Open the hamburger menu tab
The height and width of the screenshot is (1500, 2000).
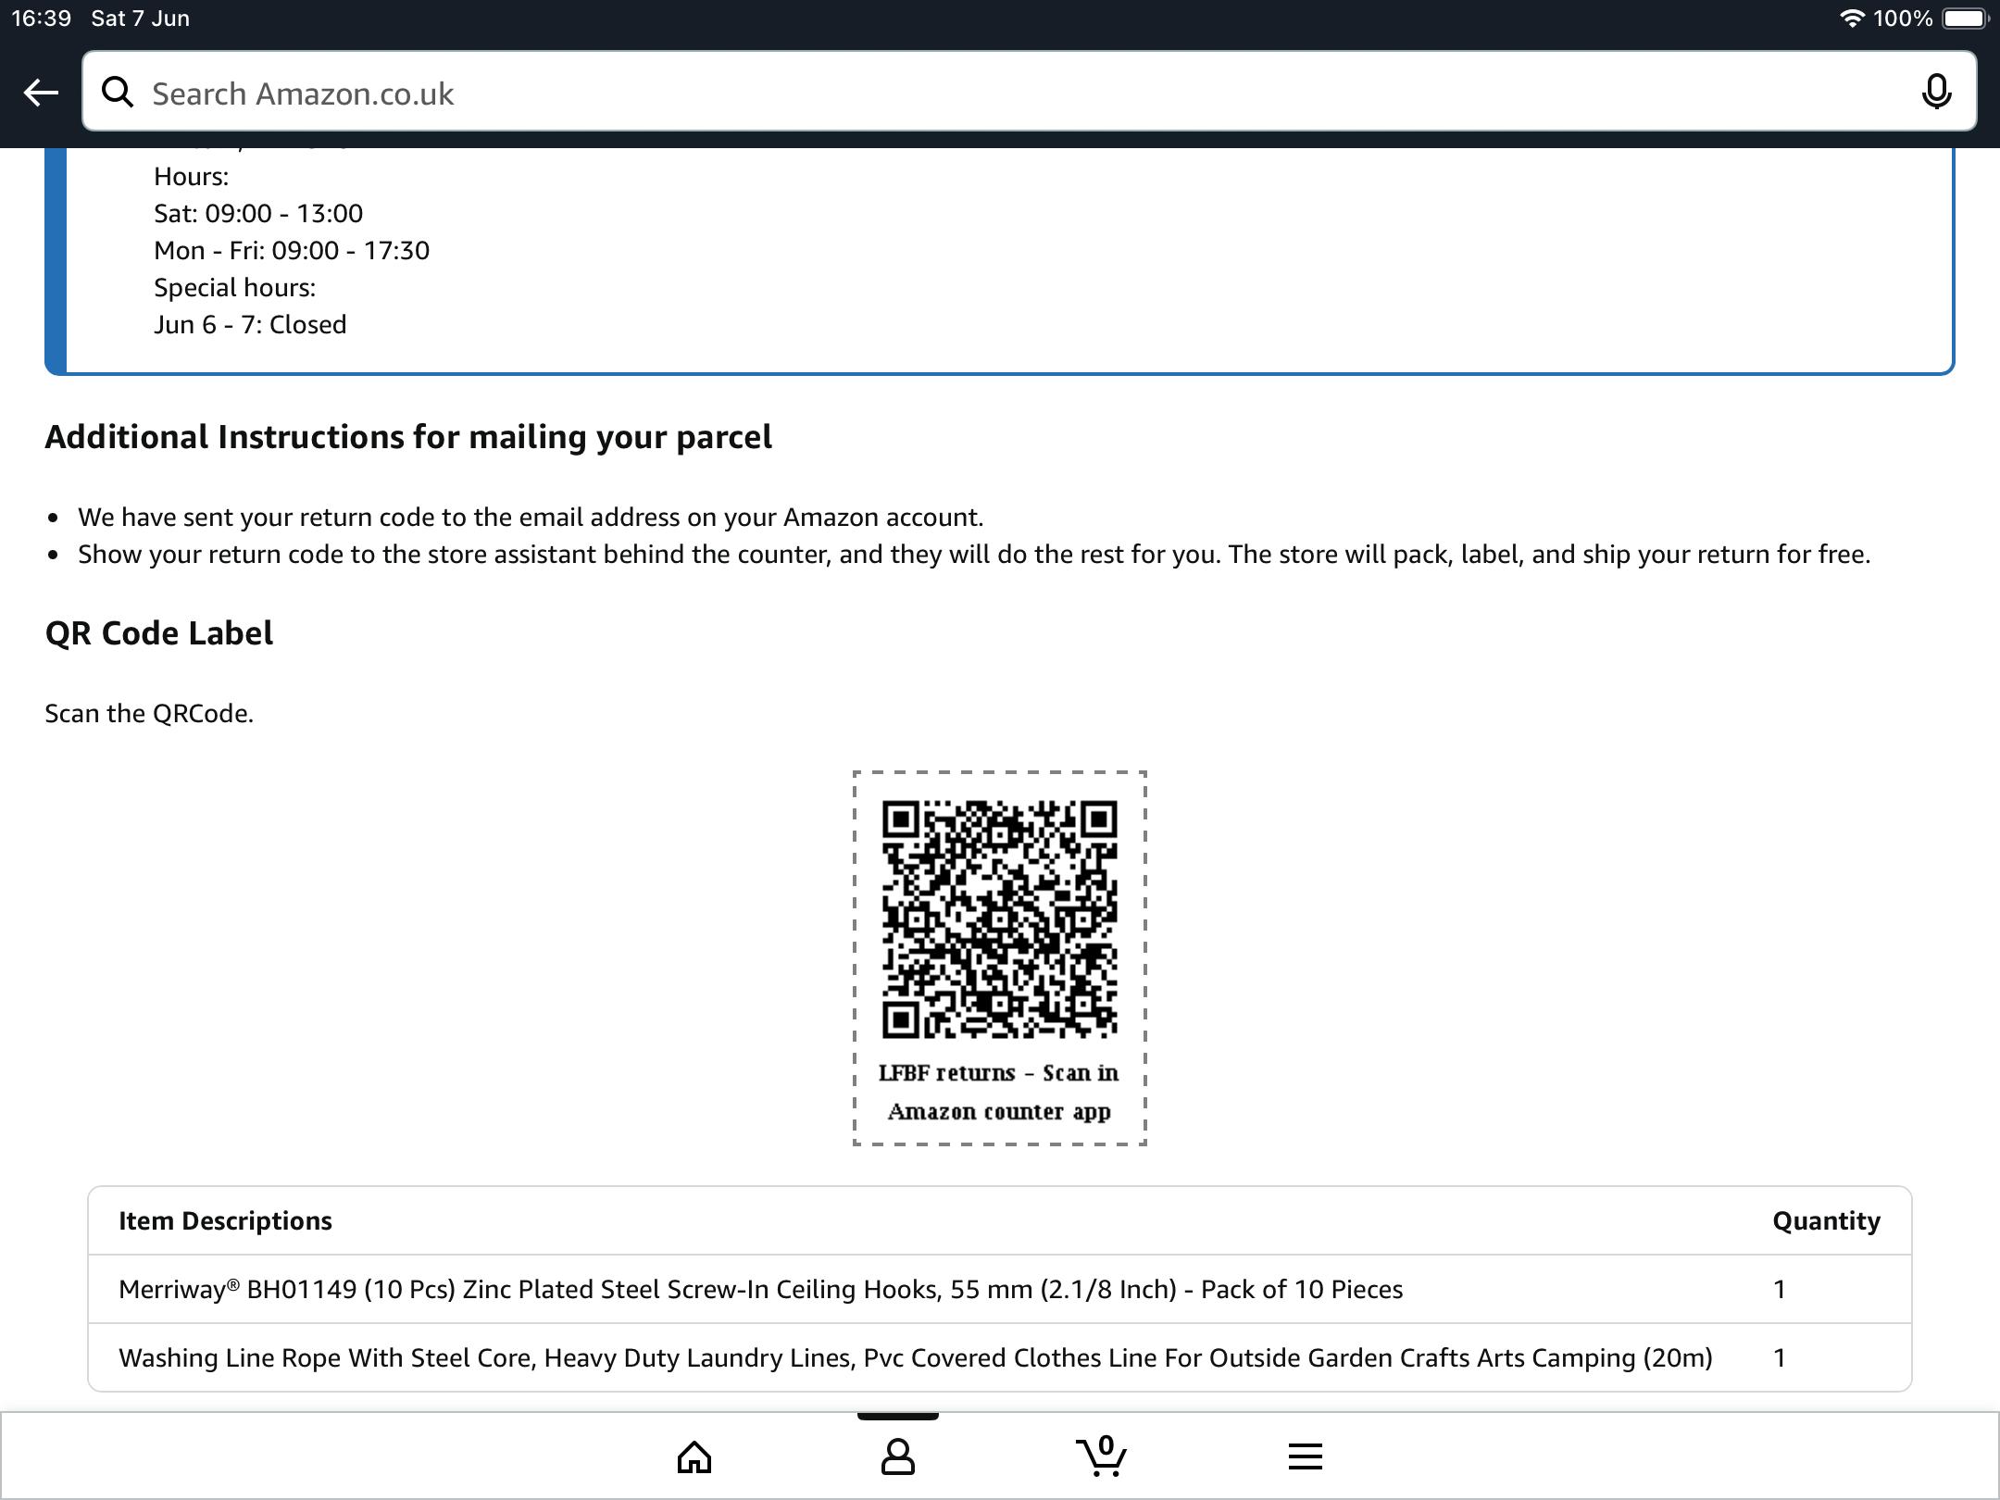[x=1306, y=1457]
